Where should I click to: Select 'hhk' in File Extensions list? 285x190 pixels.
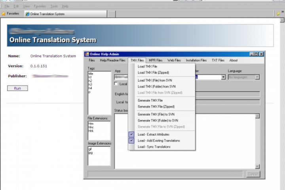tap(91, 131)
